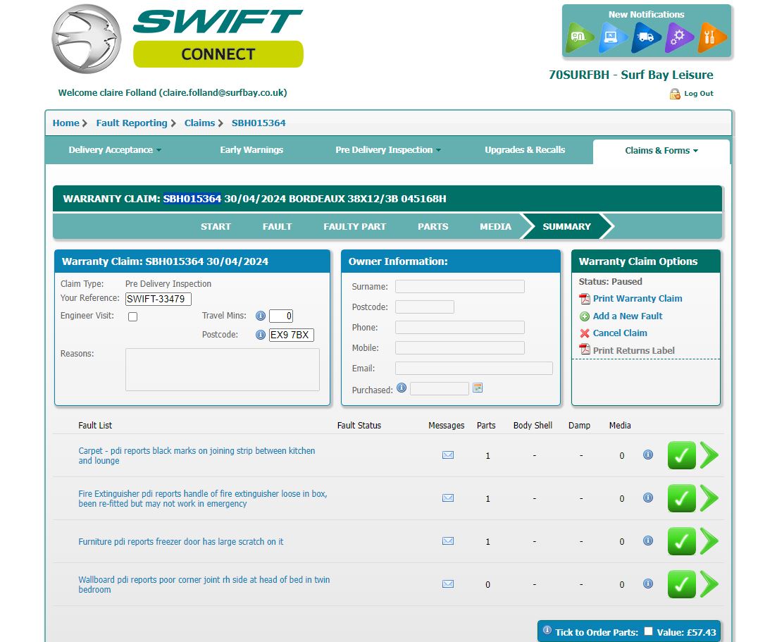Click the Fault Reporting breadcrumb link
777x642 pixels.
tap(132, 123)
